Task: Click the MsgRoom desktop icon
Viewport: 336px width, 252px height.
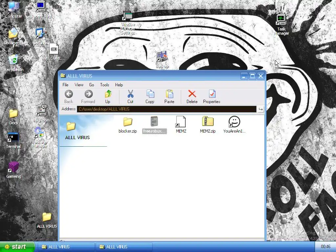Action: pos(41,111)
